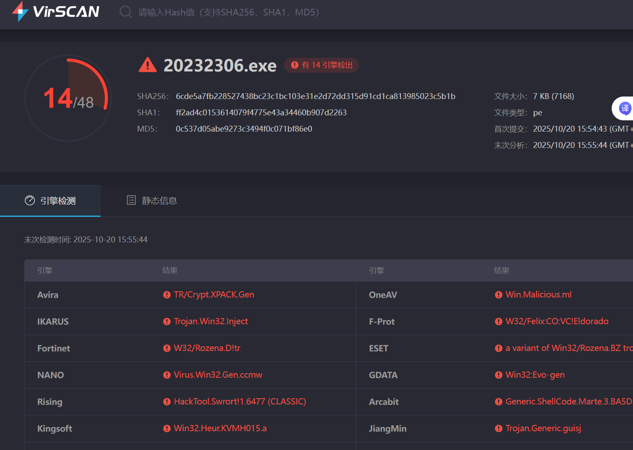Viewport: 633px width, 450px height.
Task: Click result Win32.Heur.KVMH015.a
Action: [x=220, y=428]
